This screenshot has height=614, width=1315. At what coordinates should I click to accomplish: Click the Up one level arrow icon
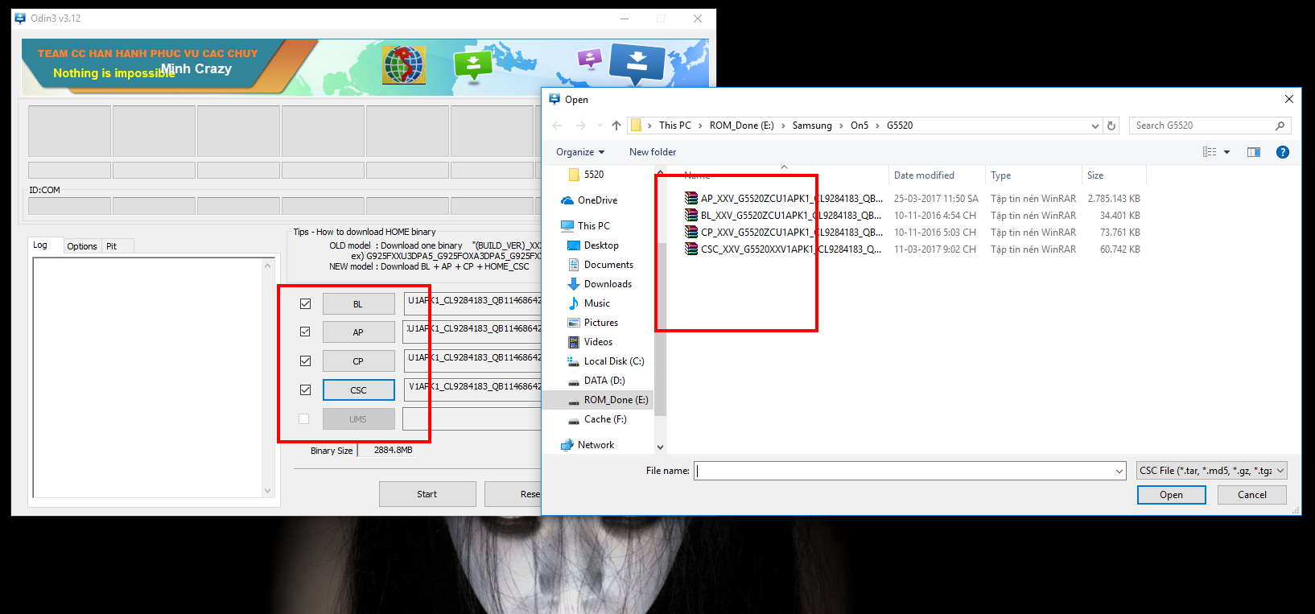pyautogui.click(x=616, y=126)
